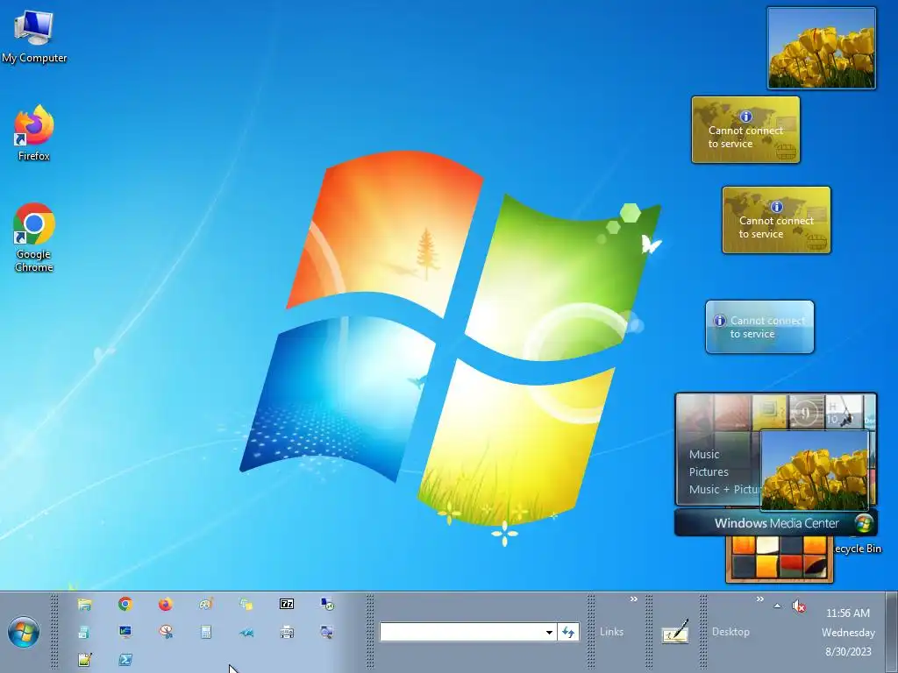Image resolution: width=898 pixels, height=673 pixels.
Task: Open the monitor chart quick launch icon
Action: point(125,633)
